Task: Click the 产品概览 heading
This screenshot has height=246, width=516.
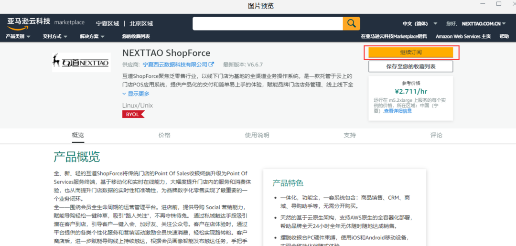Action: (76, 157)
